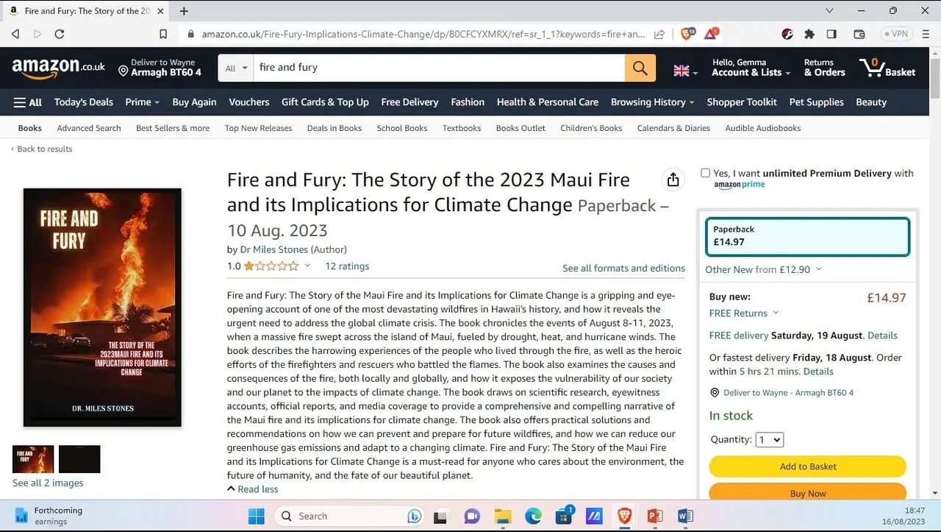Expand the rating breakdown chevron

pyautogui.click(x=307, y=266)
